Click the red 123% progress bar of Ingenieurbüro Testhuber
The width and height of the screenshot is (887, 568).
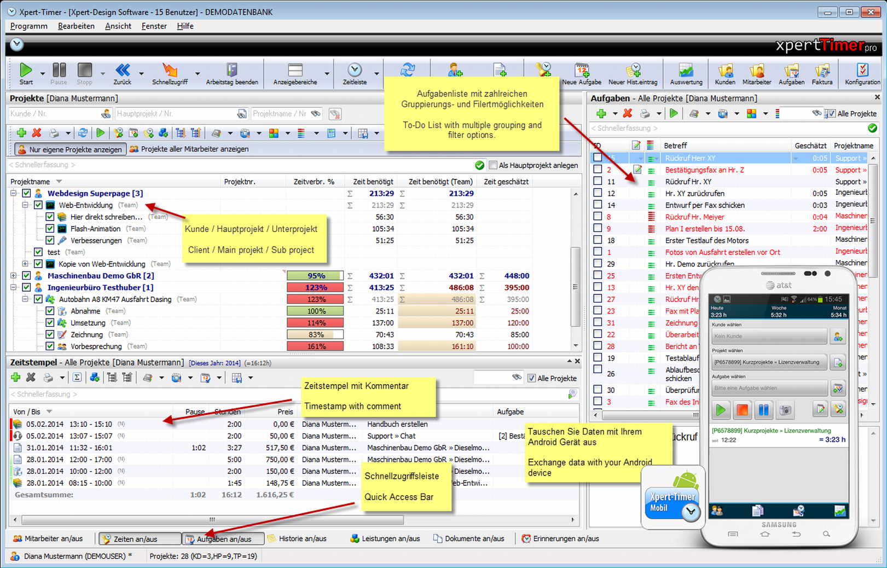(x=315, y=287)
